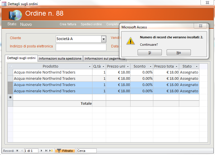Open the Cliente dropdown arrow
Image resolution: width=215 pixels, height=155 pixels.
pyautogui.click(x=104, y=39)
